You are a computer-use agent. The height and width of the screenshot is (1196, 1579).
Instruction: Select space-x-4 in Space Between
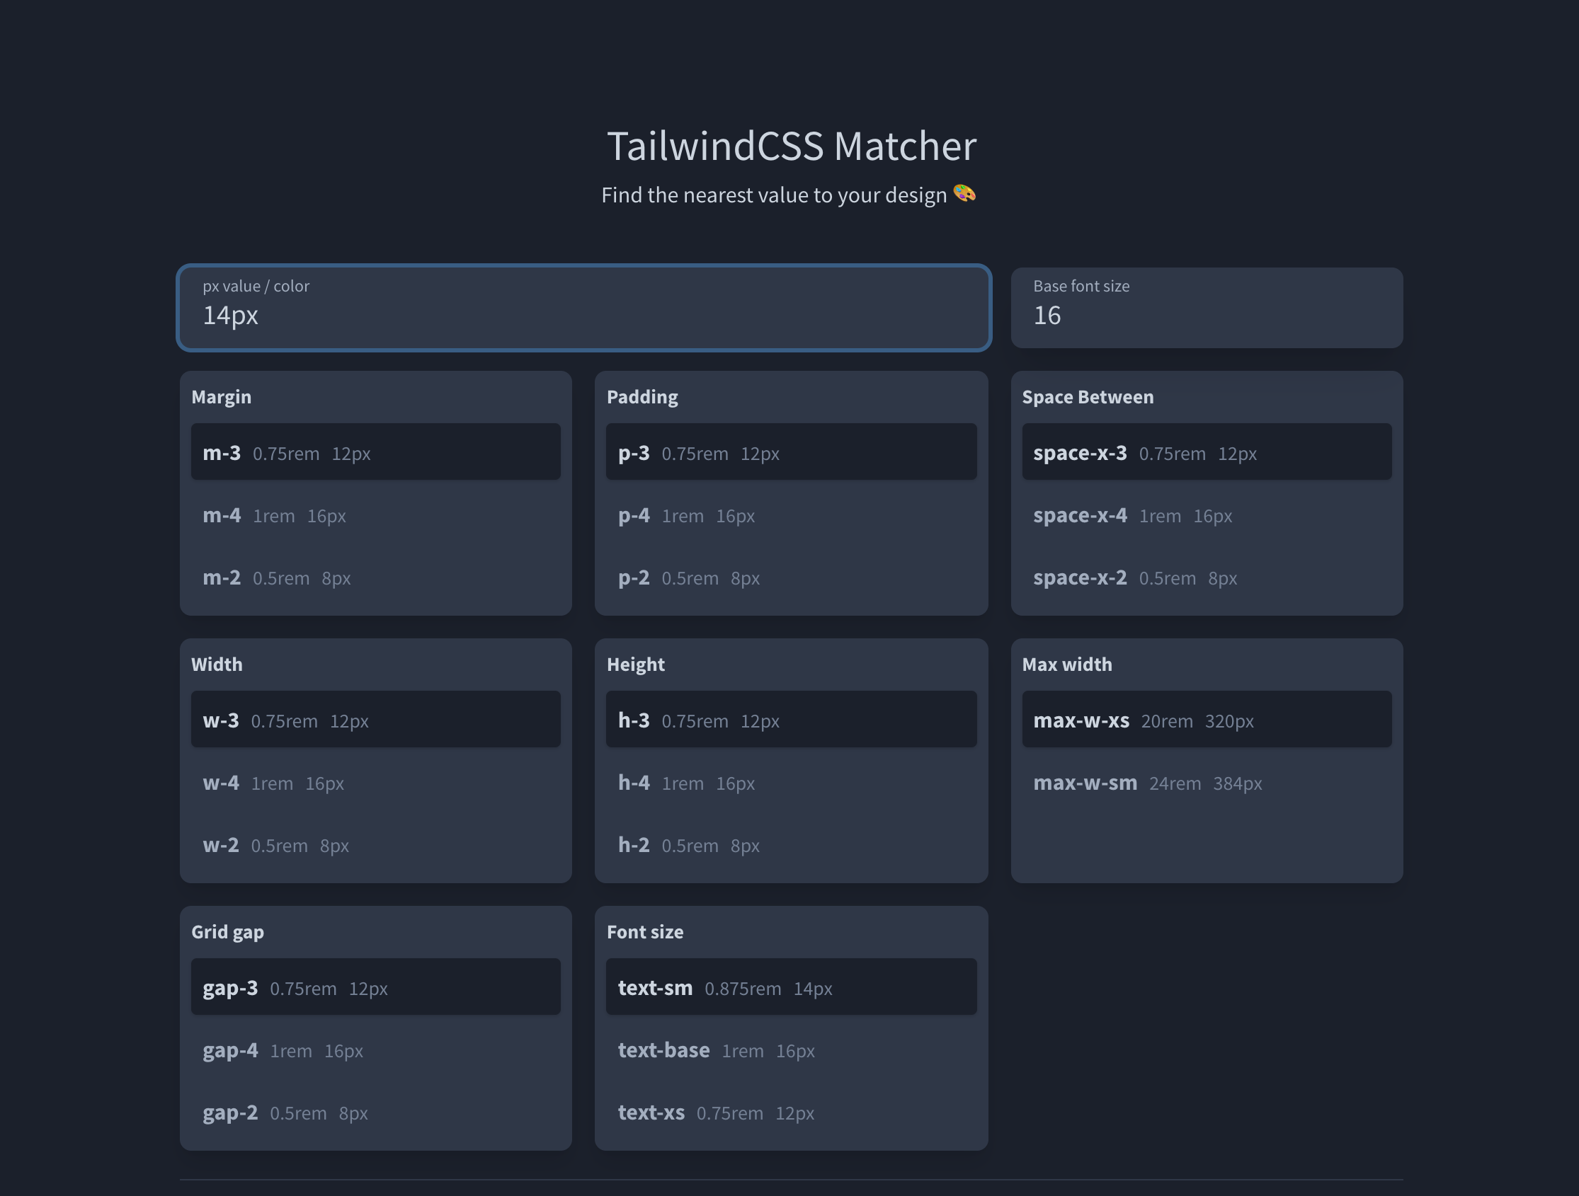pyautogui.click(x=1207, y=516)
